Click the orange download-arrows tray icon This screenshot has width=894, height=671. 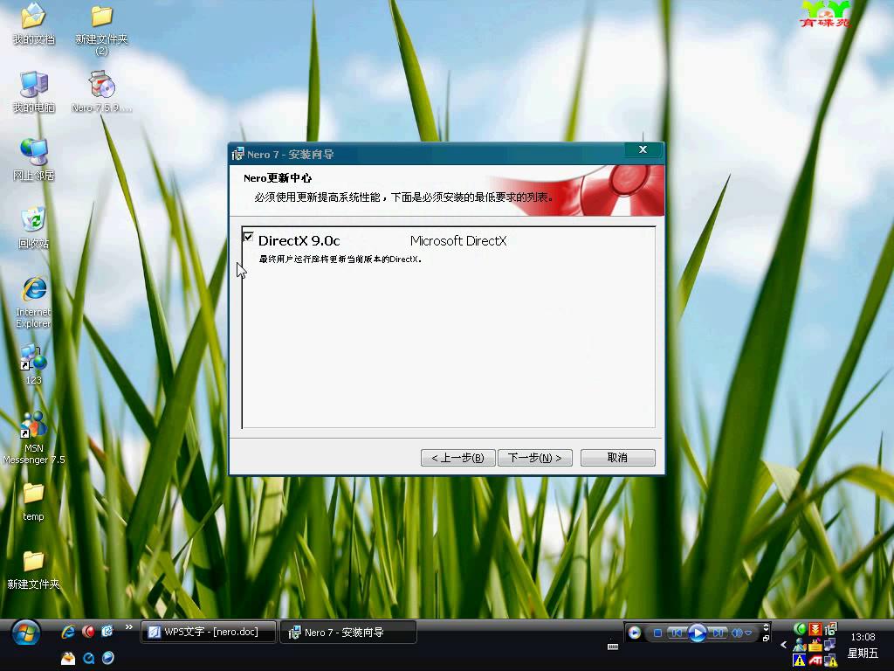pyautogui.click(x=815, y=629)
